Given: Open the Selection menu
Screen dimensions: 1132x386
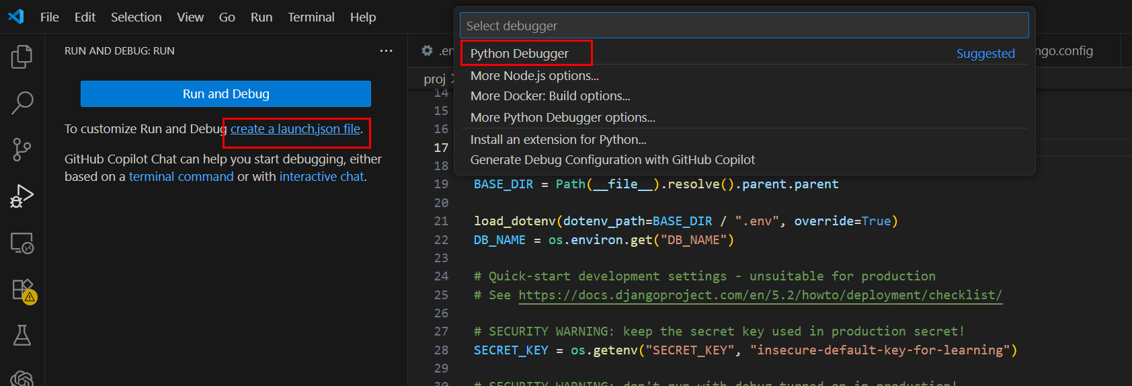Looking at the screenshot, I should 136,17.
